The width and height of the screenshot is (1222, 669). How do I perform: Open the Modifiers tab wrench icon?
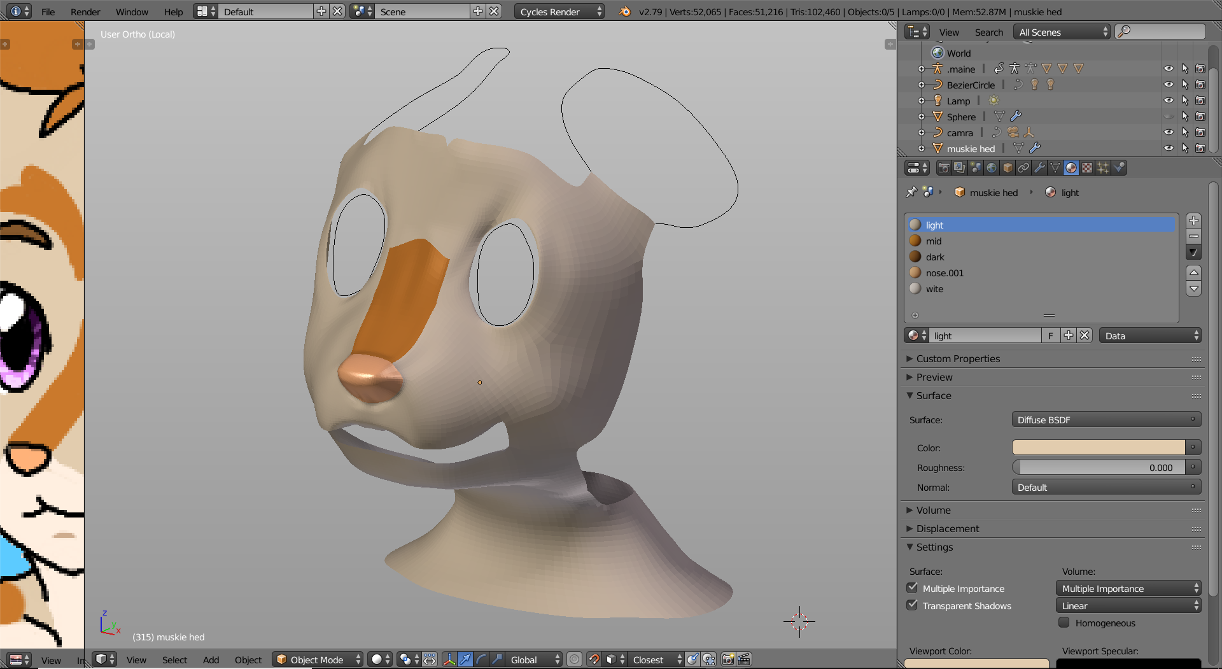(x=1039, y=168)
